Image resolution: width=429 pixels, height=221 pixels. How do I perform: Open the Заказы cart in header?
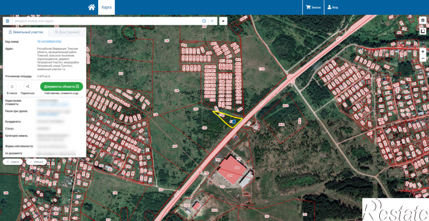click(x=313, y=7)
